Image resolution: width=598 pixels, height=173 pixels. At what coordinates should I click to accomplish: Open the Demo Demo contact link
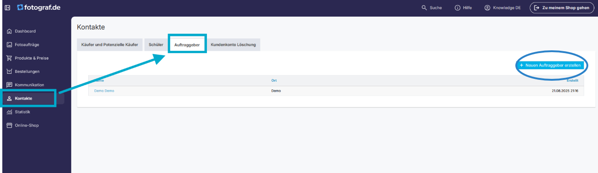(x=104, y=91)
